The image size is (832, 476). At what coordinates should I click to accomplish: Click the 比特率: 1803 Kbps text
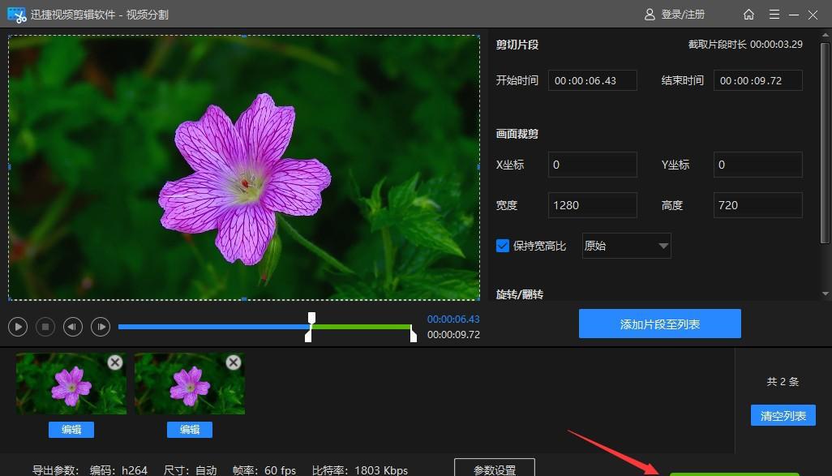(360, 470)
